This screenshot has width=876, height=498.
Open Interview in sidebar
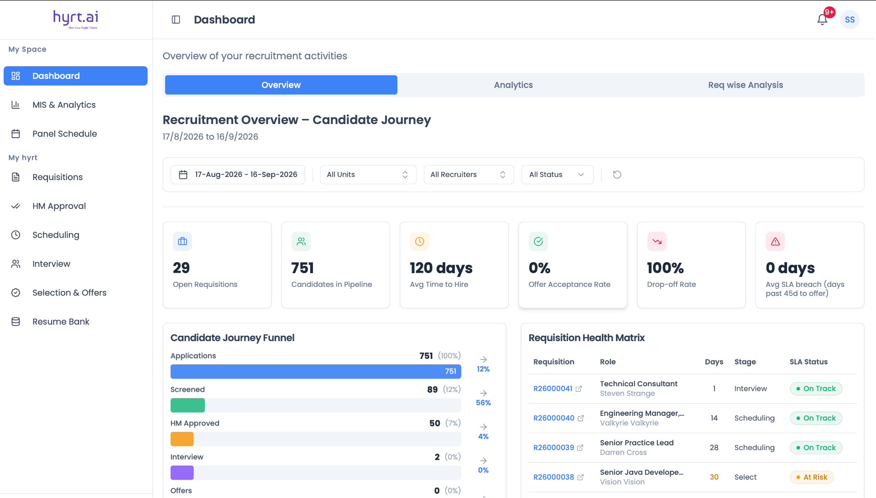[x=75, y=264]
